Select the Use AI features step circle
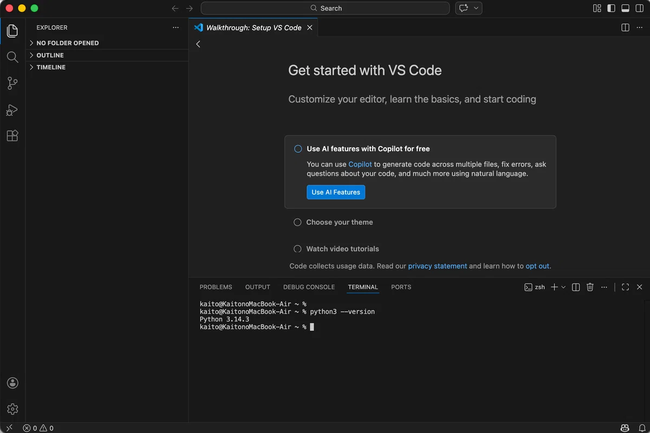The height and width of the screenshot is (433, 650). 298,149
